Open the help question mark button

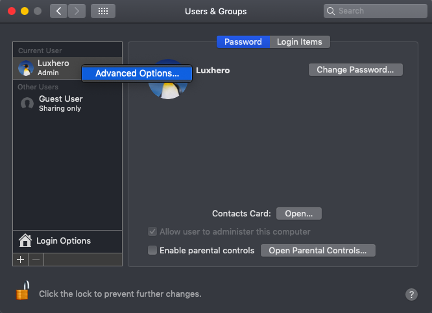[411, 294]
